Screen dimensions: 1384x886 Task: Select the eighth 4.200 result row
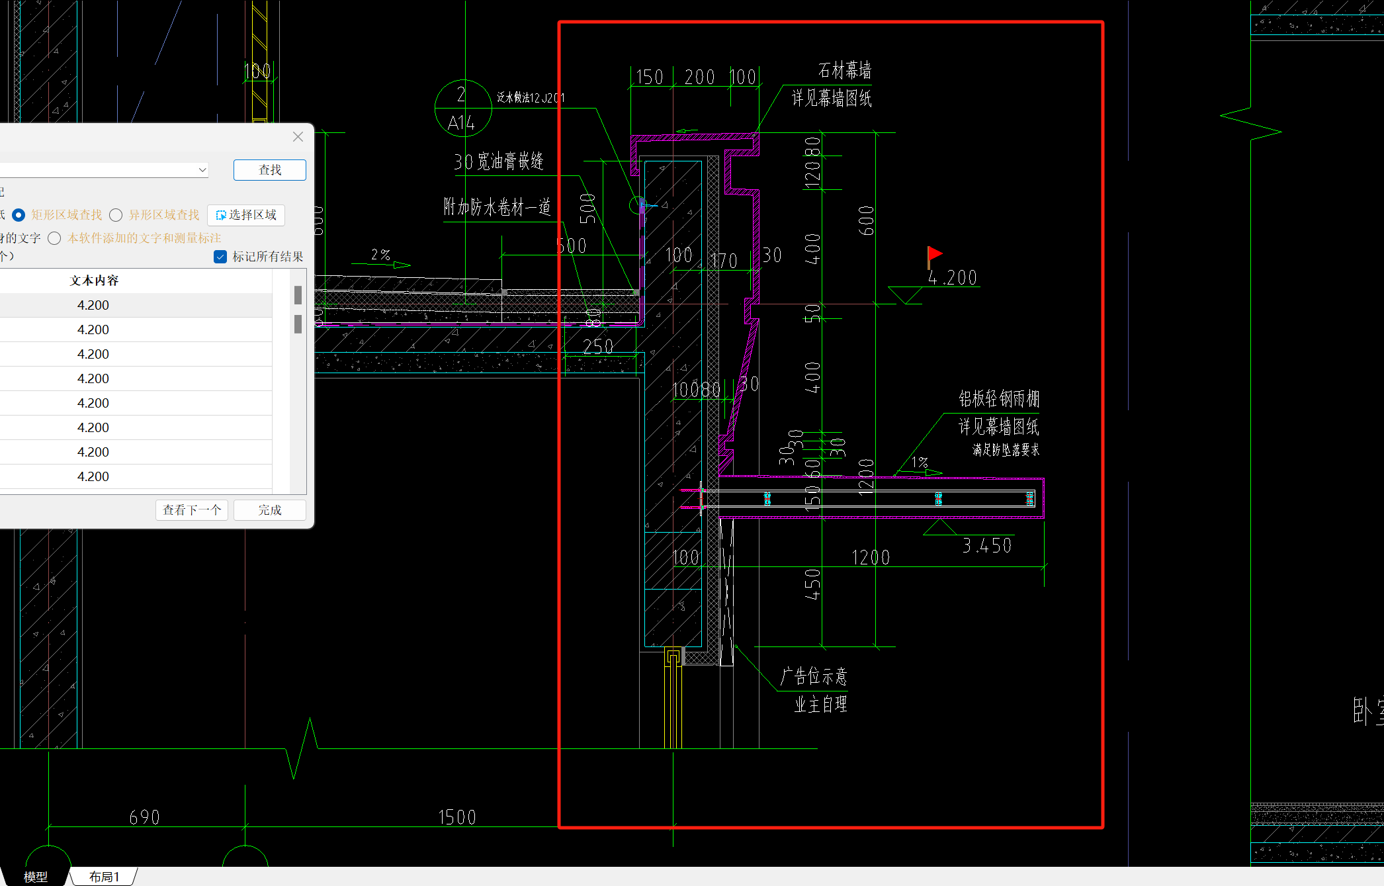(136, 476)
